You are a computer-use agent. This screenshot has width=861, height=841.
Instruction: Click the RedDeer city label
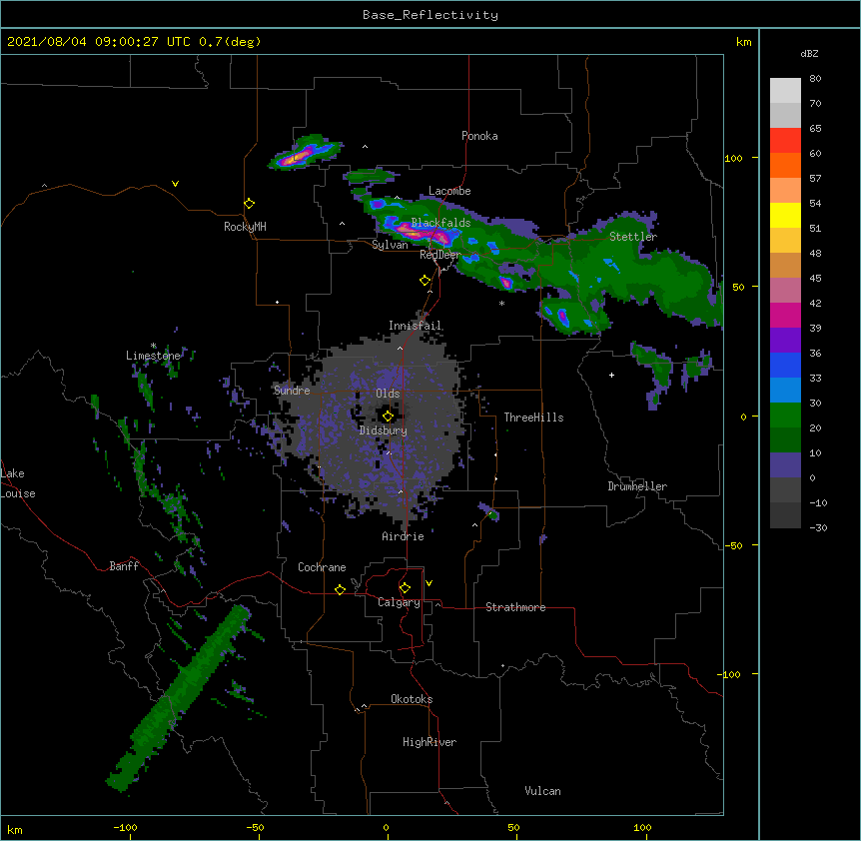tap(439, 255)
